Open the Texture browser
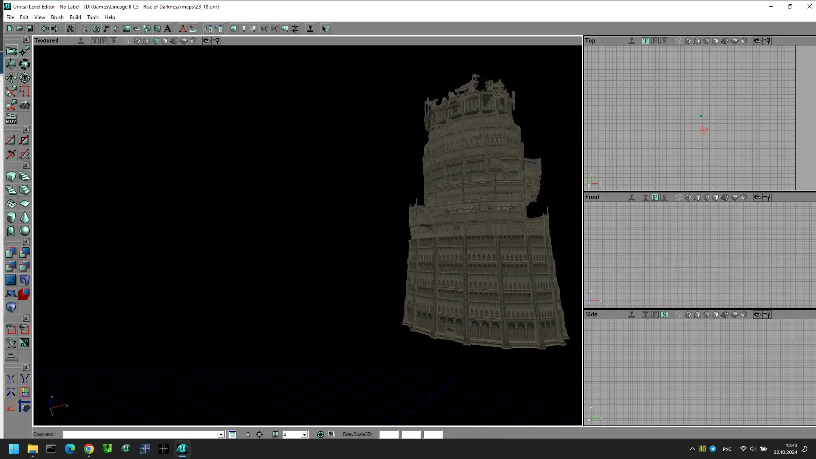This screenshot has width=816, height=459. point(127,28)
